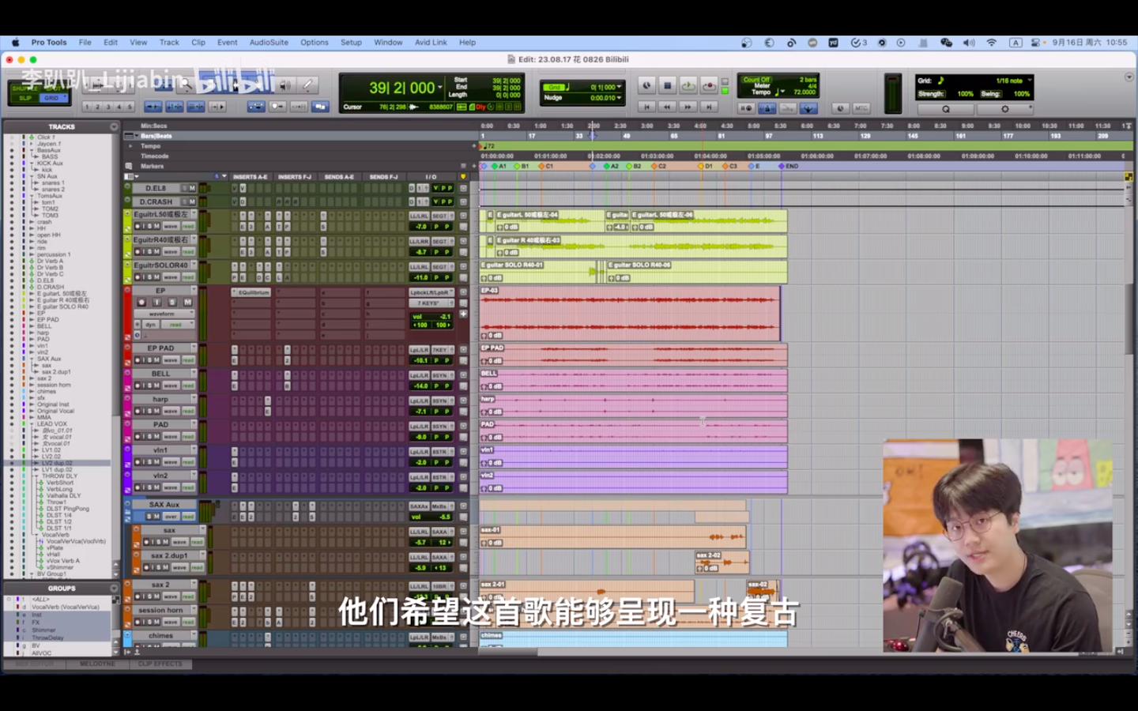Image resolution: width=1138 pixels, height=711 pixels.
Task: Open the Clip menu
Action: click(x=198, y=43)
